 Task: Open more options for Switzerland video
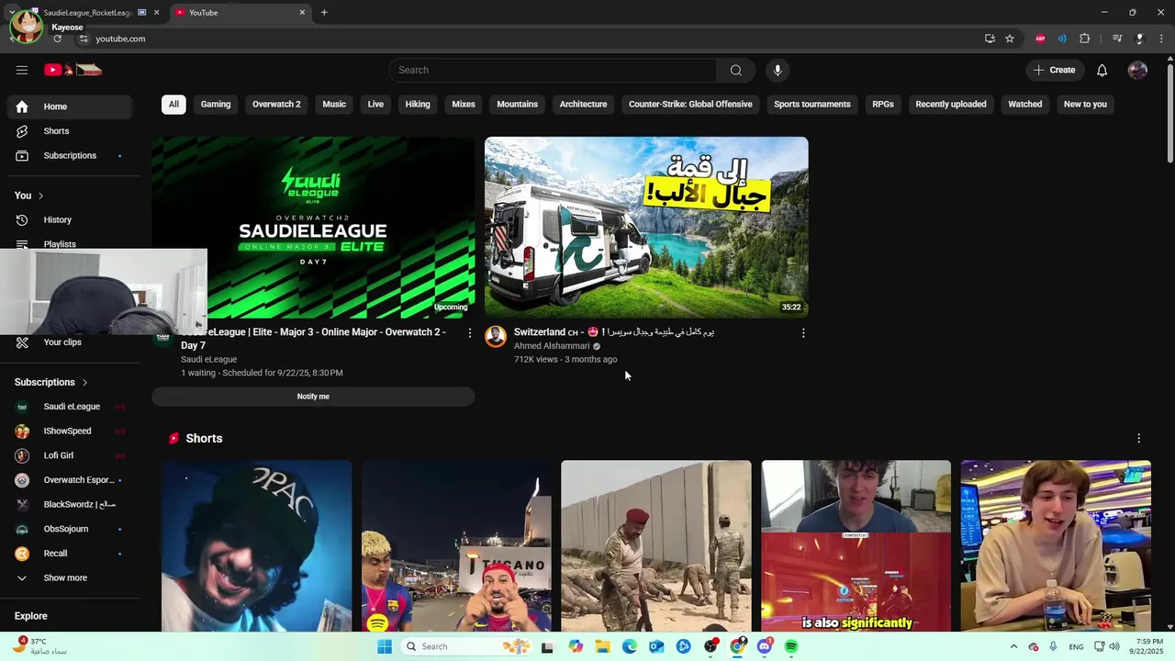click(x=803, y=333)
